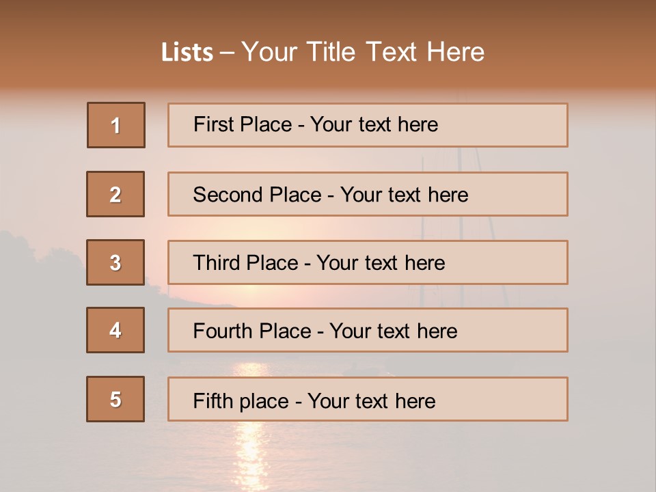
Task: Select the "Fourth Place" text box
Action: click(x=368, y=331)
